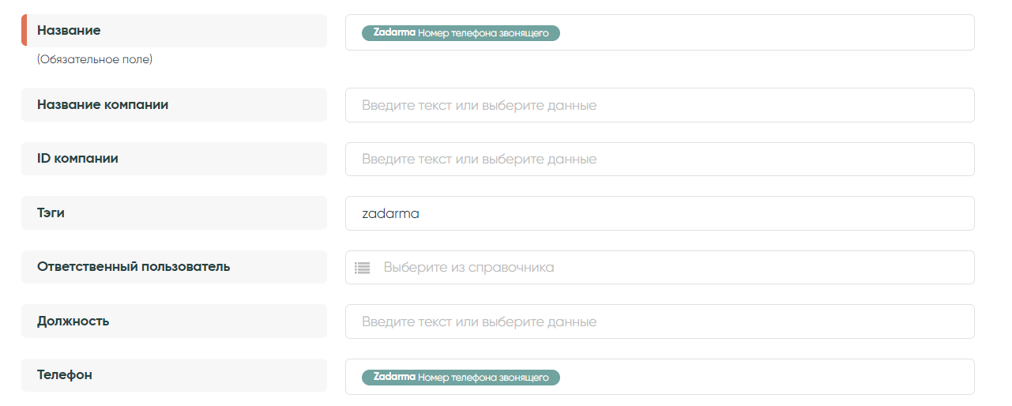
Task: Open the Выберите из справочника dropdown
Action: tap(660, 268)
